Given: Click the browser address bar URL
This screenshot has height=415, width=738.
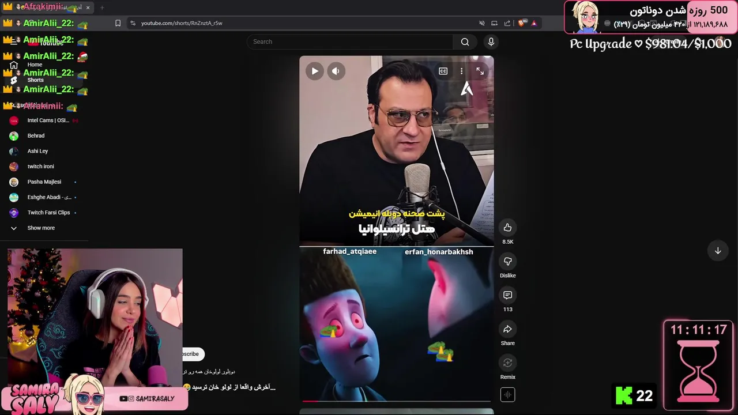Looking at the screenshot, I should pyautogui.click(x=182, y=23).
